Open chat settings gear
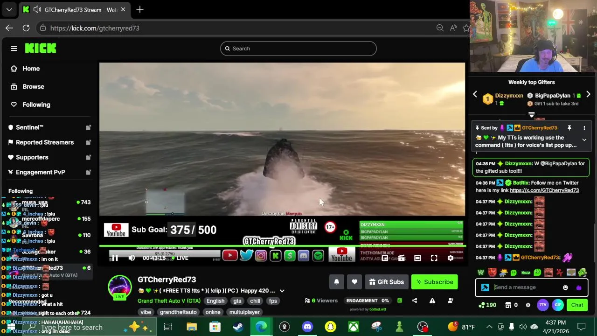 (x=528, y=305)
